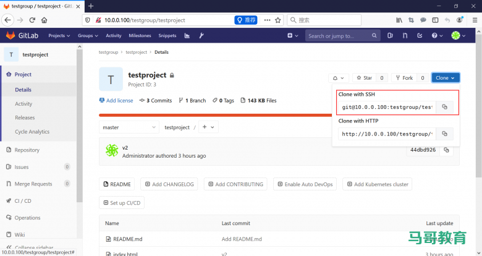The image size is (482, 256).
Task: Click the browser Back arrow
Action: click(7, 20)
